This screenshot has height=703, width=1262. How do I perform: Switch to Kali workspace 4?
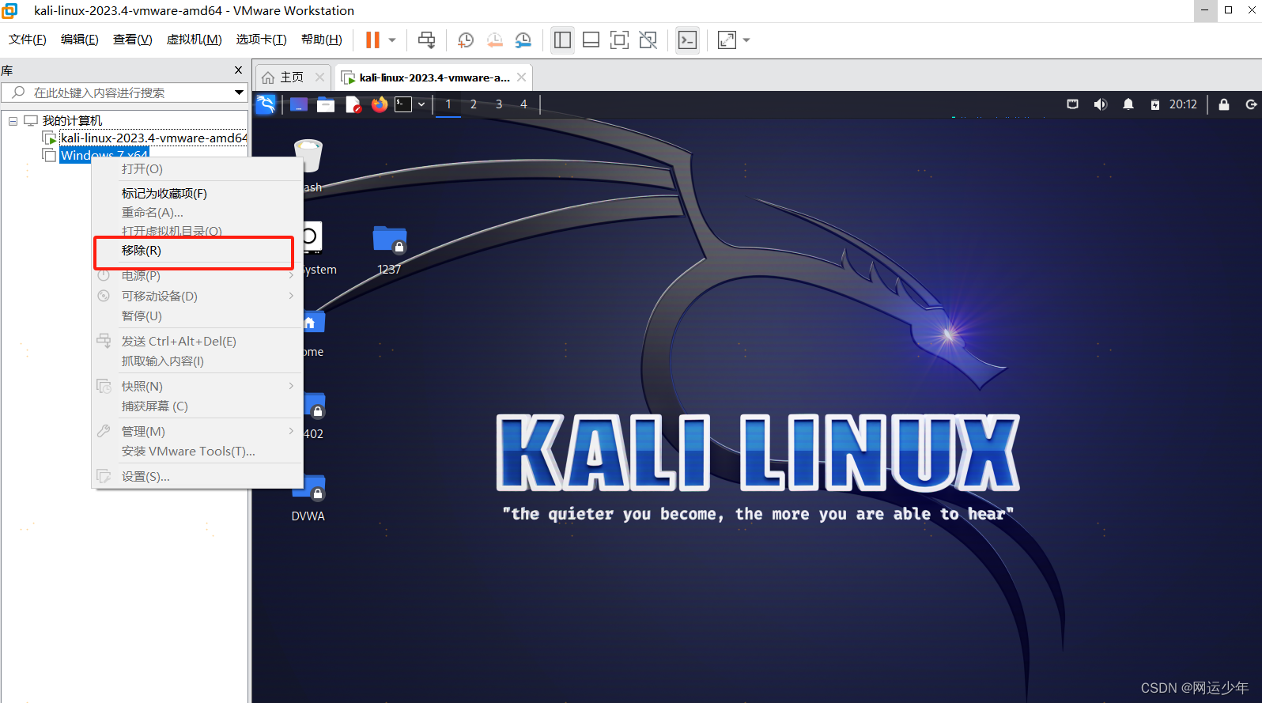tap(523, 104)
